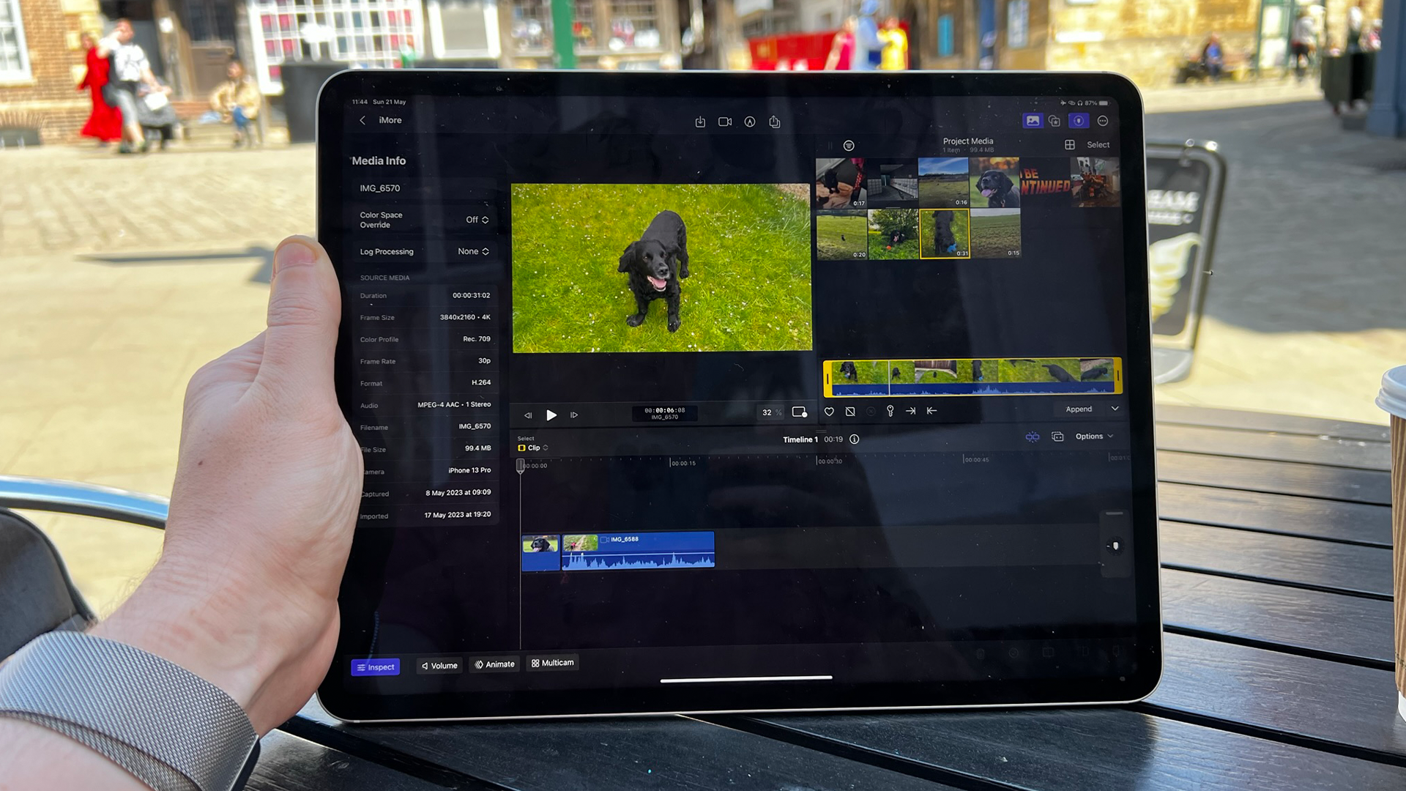Toggle the favorite/heart icon on clip
Screen dimensions: 1406x791
click(x=828, y=410)
